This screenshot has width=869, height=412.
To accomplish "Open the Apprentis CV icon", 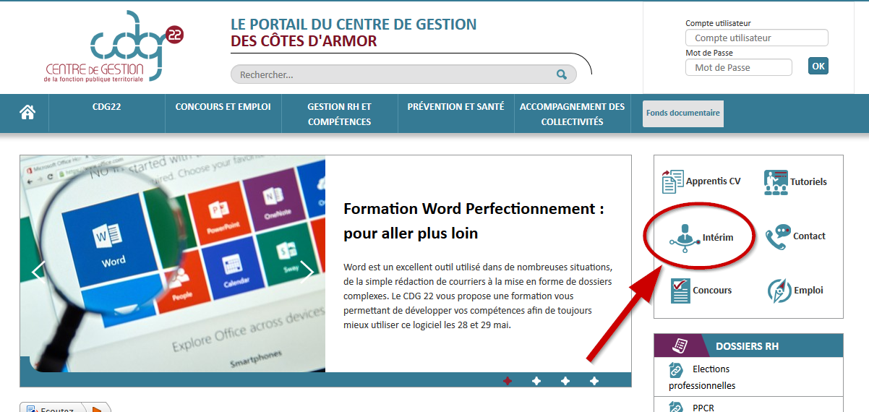I will click(x=672, y=181).
